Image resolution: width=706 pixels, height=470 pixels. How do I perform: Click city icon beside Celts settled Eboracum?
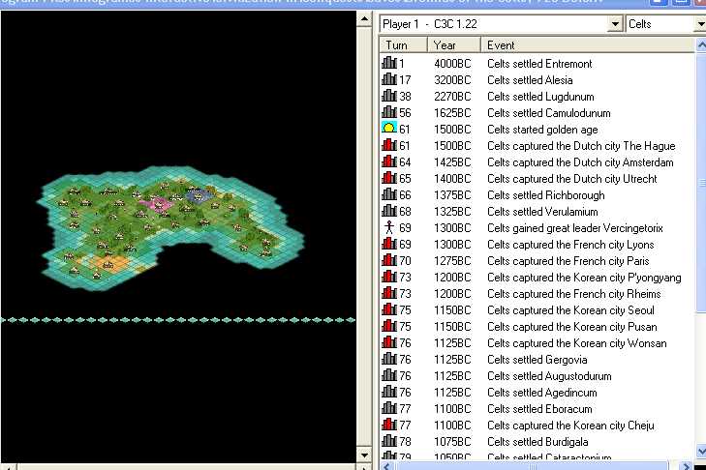point(389,408)
